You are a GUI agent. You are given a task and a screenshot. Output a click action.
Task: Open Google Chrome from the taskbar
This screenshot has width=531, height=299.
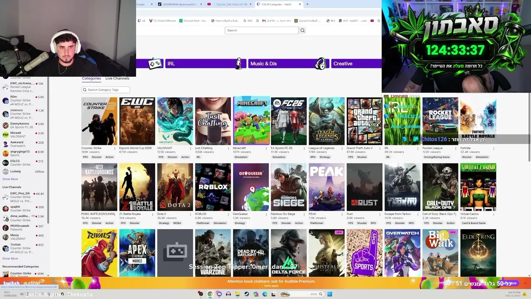[210, 294]
